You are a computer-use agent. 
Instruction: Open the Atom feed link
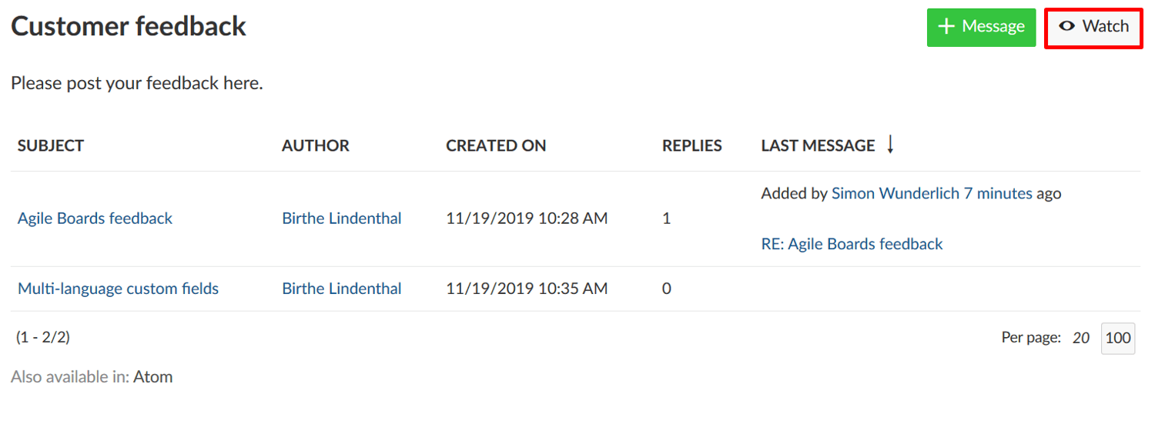(x=152, y=378)
